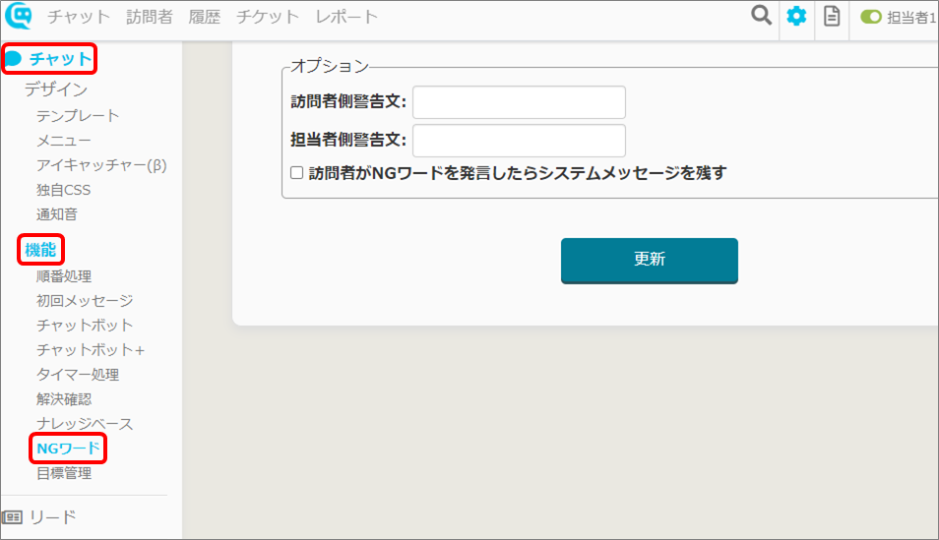Open the レポート top menu
The width and height of the screenshot is (939, 540).
tap(346, 17)
